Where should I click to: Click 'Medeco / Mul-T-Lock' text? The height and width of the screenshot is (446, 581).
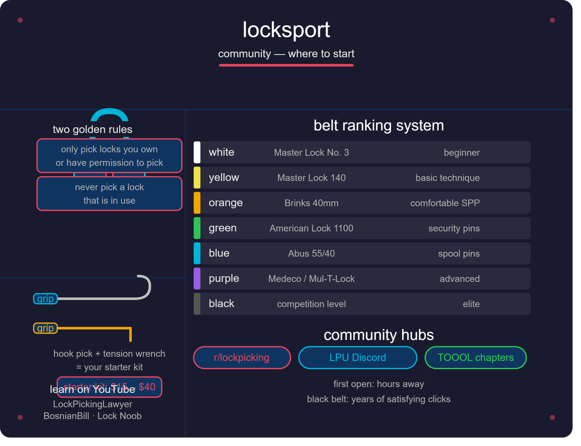click(x=311, y=279)
